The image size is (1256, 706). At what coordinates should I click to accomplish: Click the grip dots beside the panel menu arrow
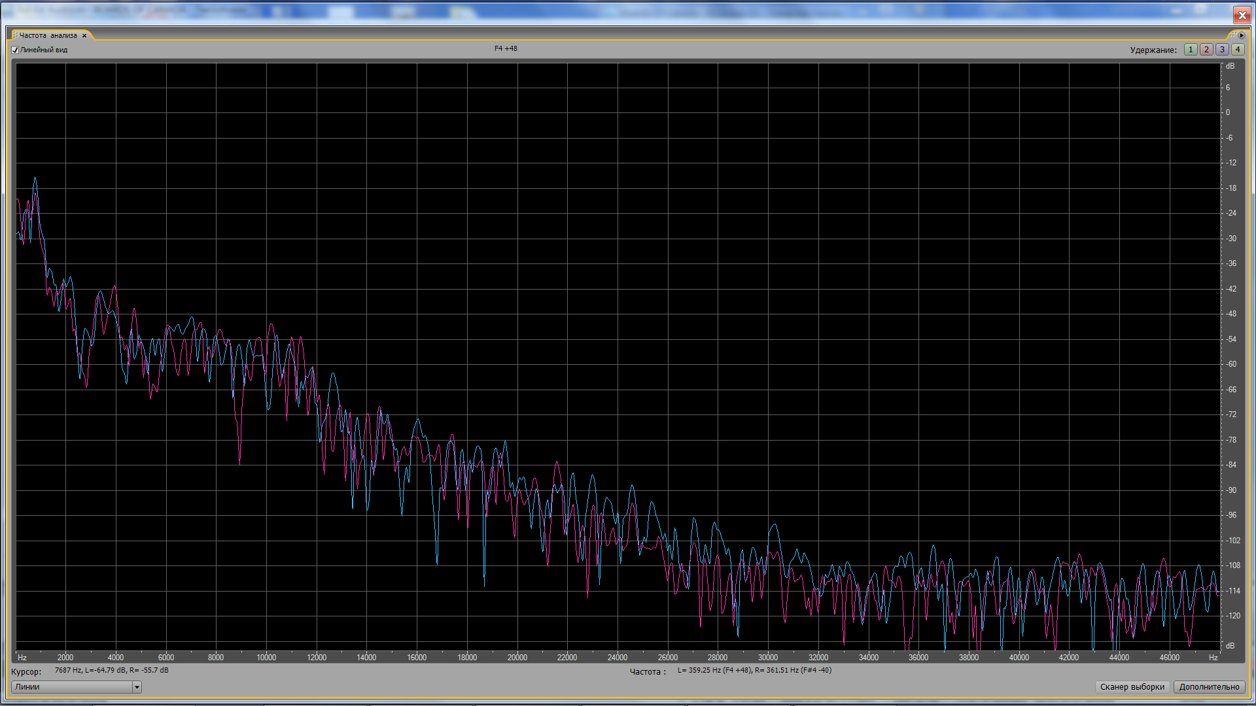(x=1233, y=35)
